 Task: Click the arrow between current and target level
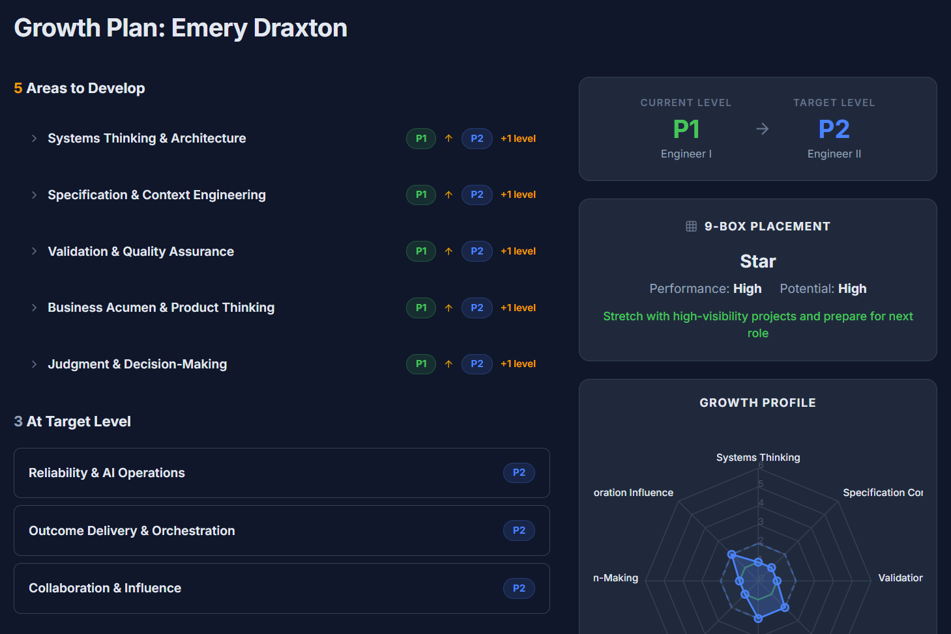762,129
